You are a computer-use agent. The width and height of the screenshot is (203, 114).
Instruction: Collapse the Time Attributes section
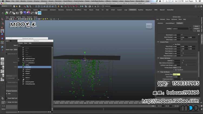click(158, 72)
